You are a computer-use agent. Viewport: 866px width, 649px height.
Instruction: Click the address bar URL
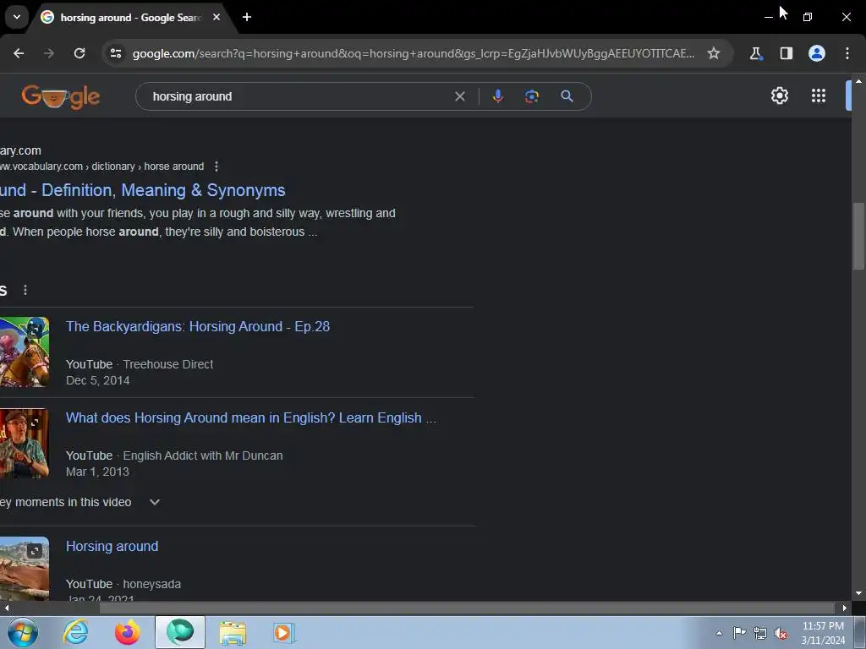coord(413,53)
